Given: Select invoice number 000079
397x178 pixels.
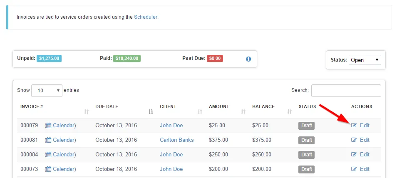Looking at the screenshot, I should (29, 125).
